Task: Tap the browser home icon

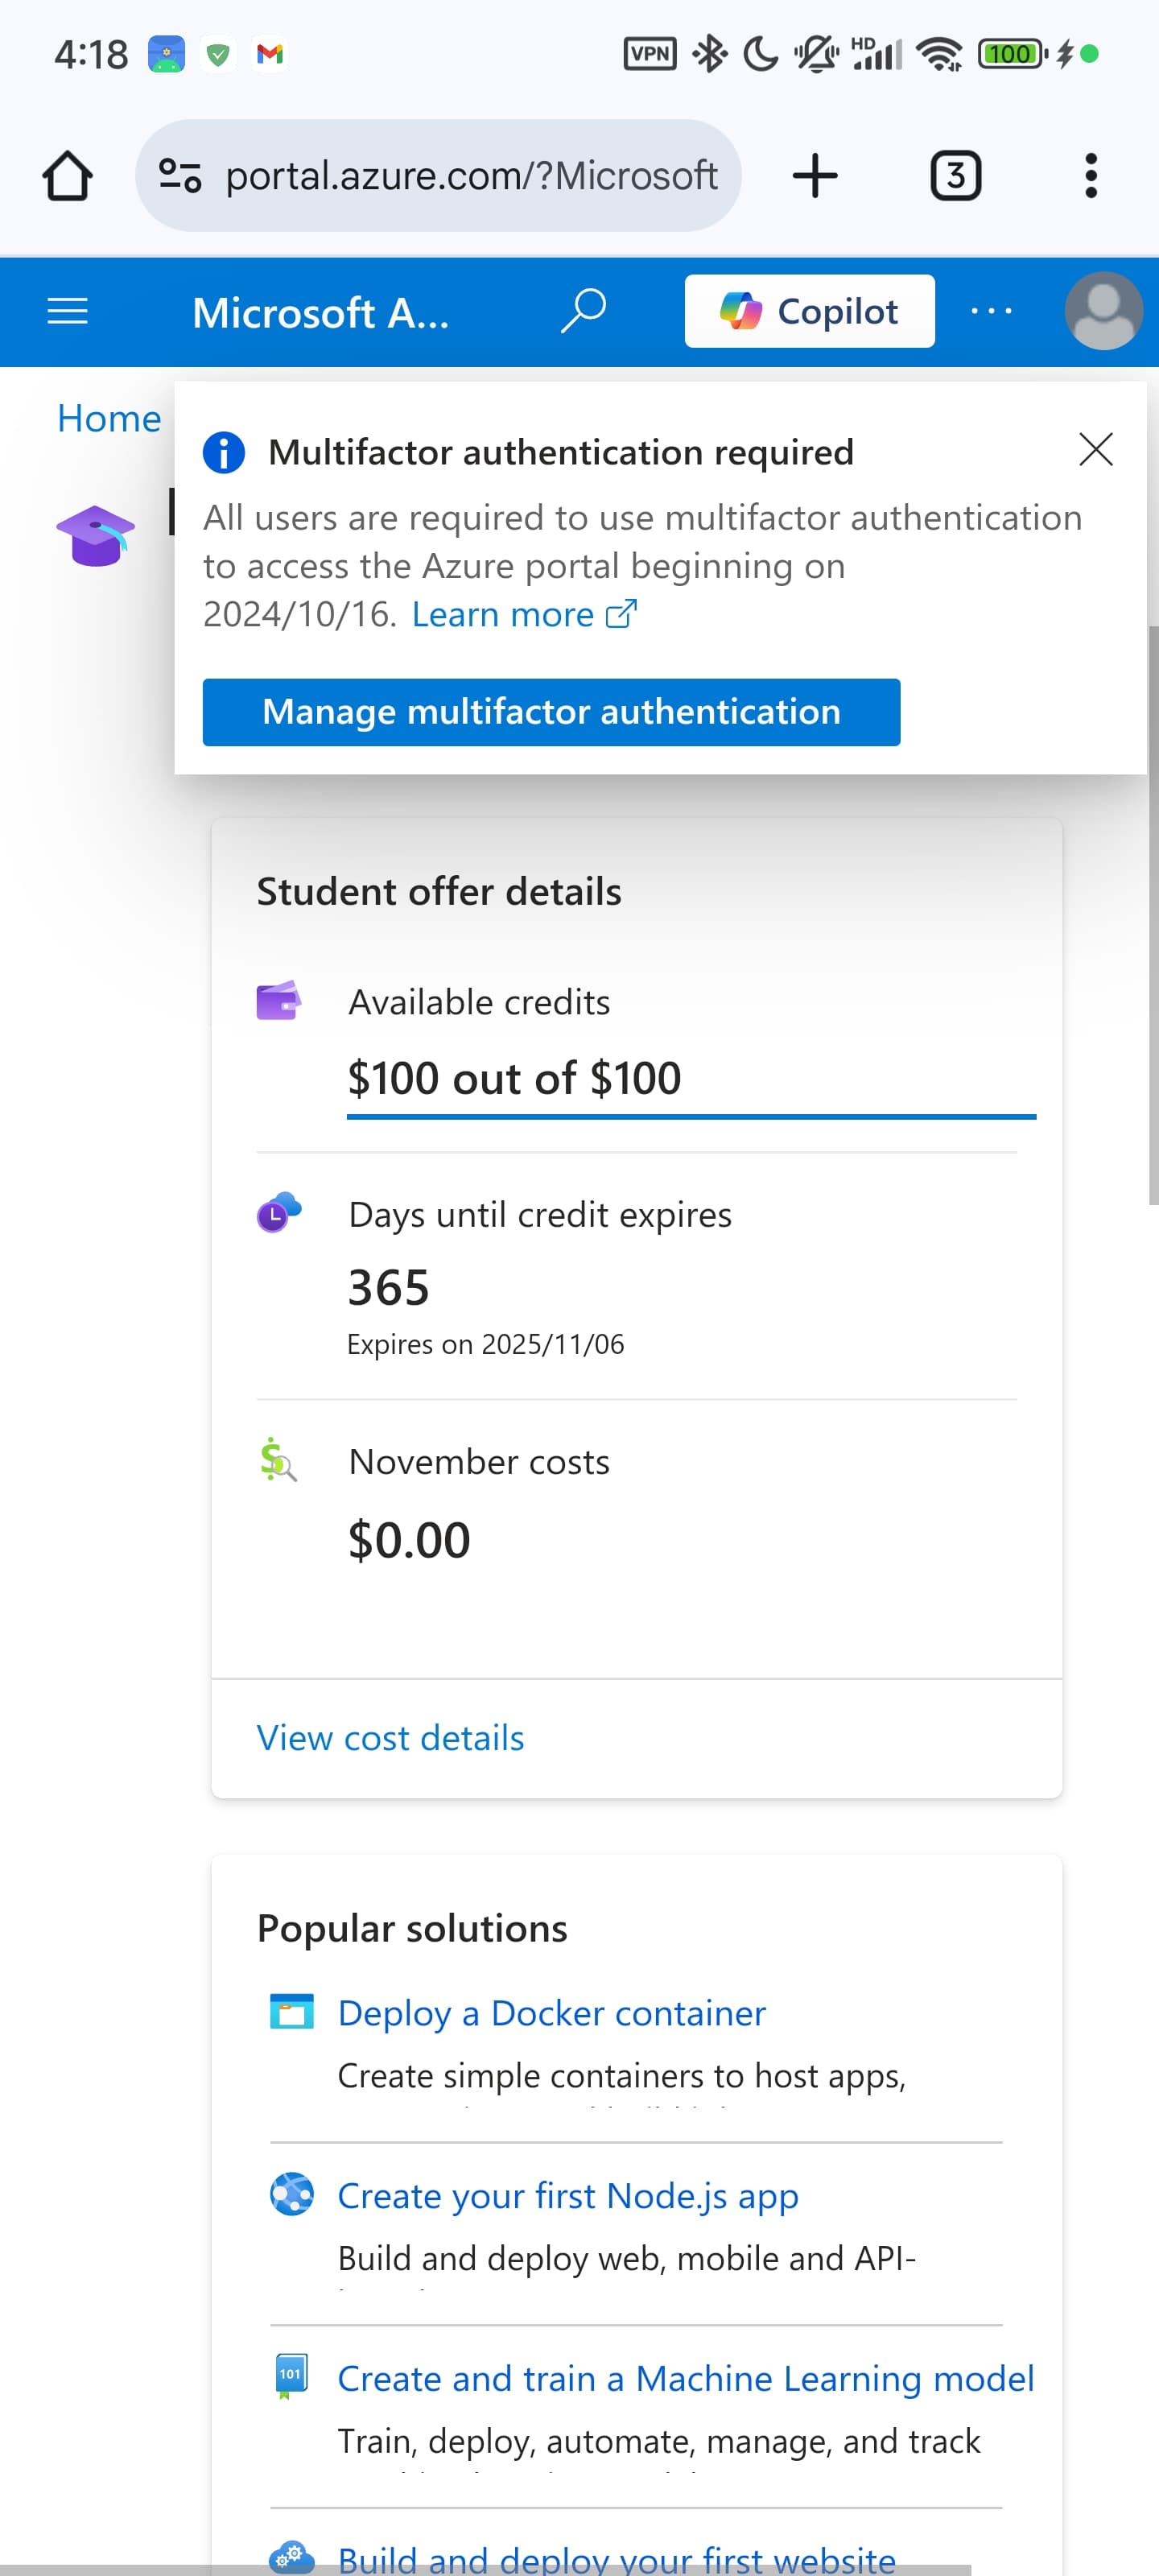Action: tap(67, 176)
